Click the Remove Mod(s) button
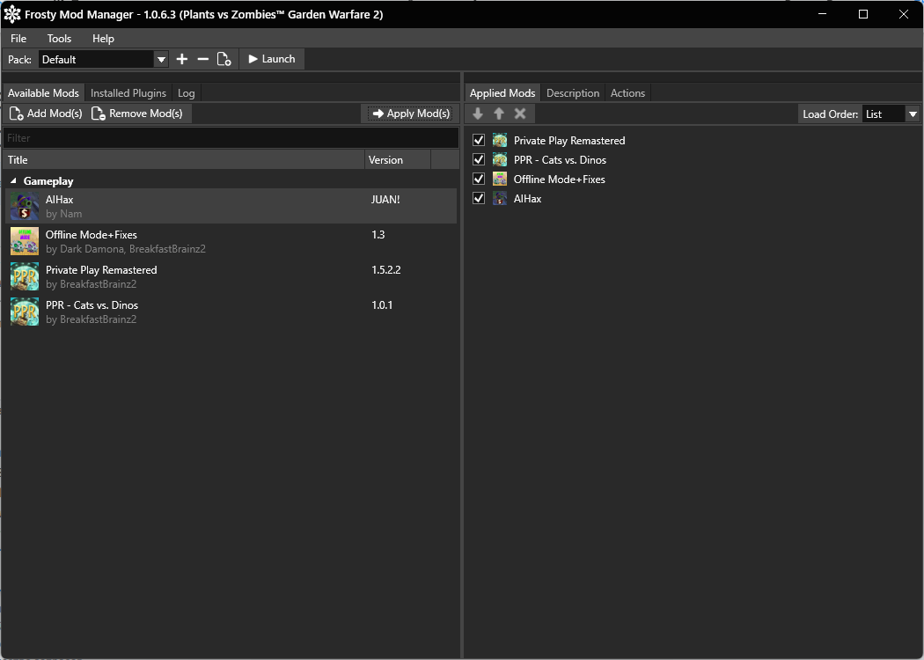 pos(139,114)
